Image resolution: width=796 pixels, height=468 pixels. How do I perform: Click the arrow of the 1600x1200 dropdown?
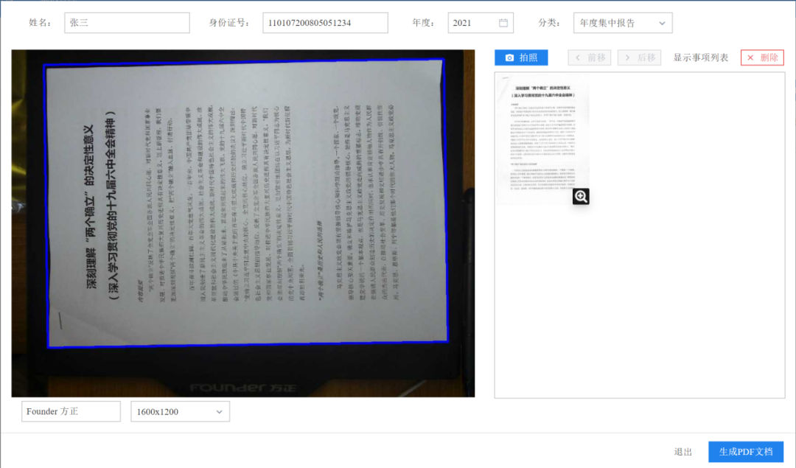click(x=219, y=412)
